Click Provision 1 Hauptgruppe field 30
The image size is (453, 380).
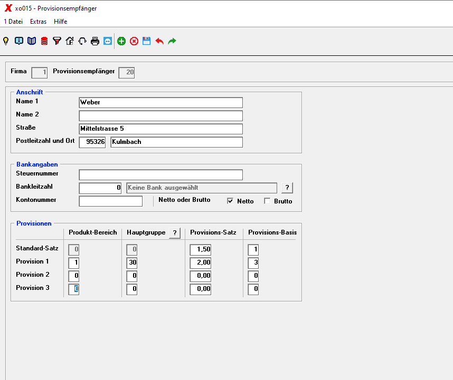tap(132, 262)
